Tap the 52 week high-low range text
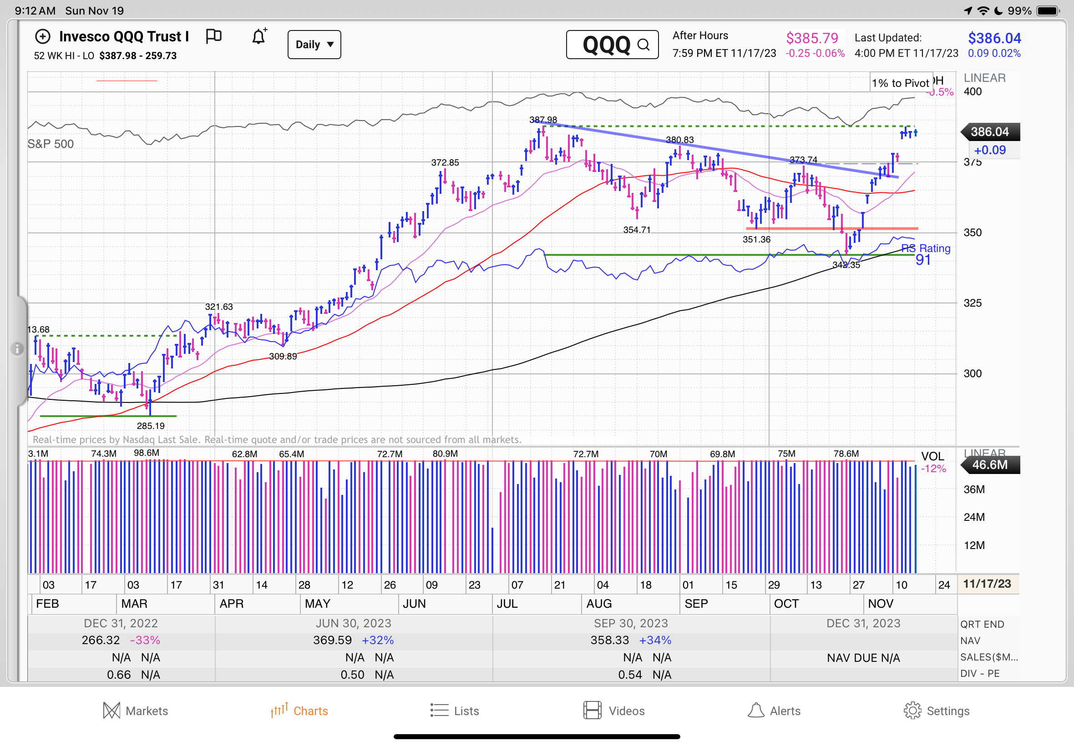This screenshot has height=746, width=1074. click(x=105, y=55)
